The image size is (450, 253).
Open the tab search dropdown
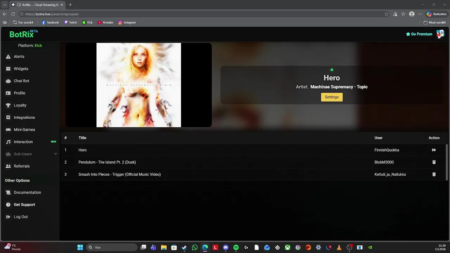(5, 5)
